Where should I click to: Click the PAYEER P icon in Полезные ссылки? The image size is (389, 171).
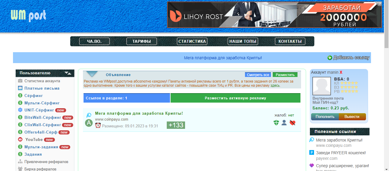pos(311,153)
